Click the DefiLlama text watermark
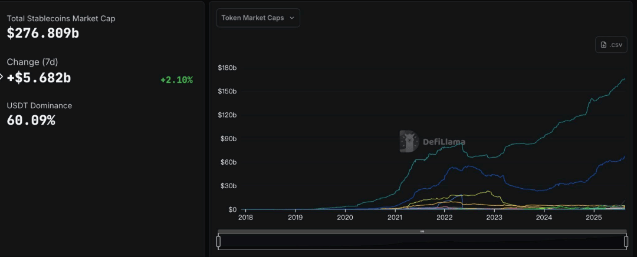Screen dimensions: 637x257 point(444,142)
